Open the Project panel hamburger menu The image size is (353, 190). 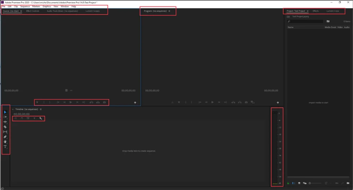(x=308, y=11)
